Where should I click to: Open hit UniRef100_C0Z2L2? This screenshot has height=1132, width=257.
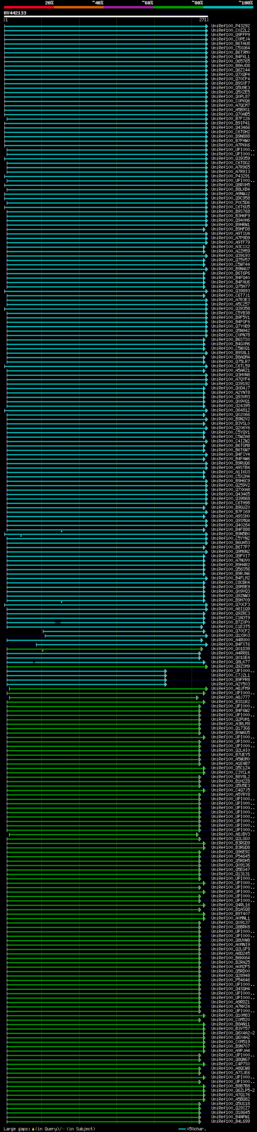230,31
